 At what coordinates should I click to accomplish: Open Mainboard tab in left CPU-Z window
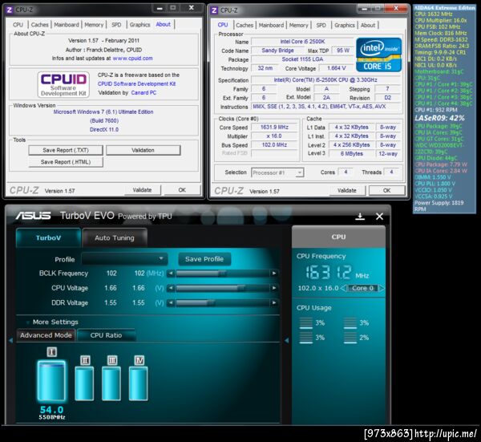(67, 25)
